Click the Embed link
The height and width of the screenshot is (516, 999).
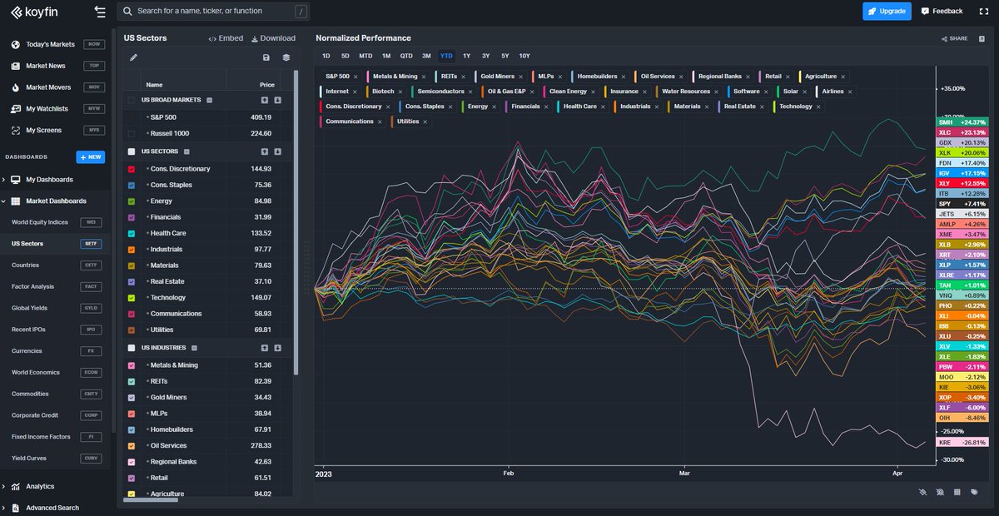click(226, 38)
